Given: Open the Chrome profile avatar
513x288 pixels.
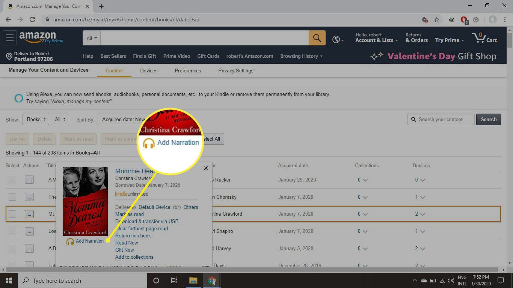Looking at the screenshot, I should pyautogui.click(x=493, y=19).
